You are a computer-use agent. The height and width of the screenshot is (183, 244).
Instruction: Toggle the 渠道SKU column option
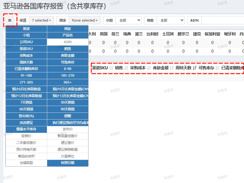26,49
